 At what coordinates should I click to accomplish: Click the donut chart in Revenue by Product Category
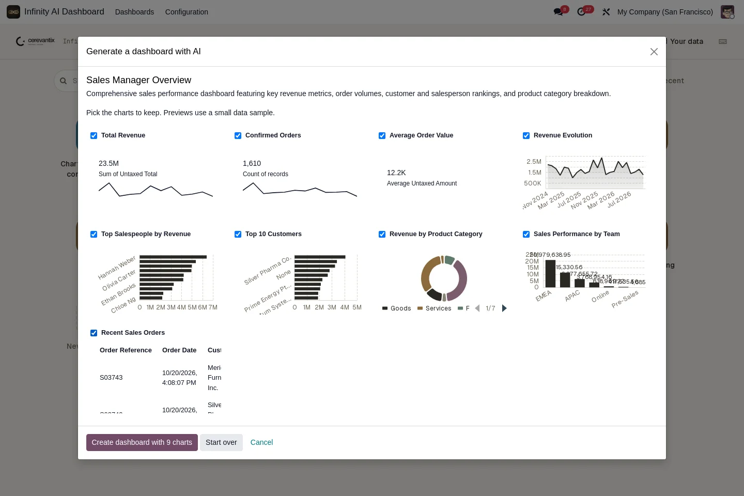point(444,278)
